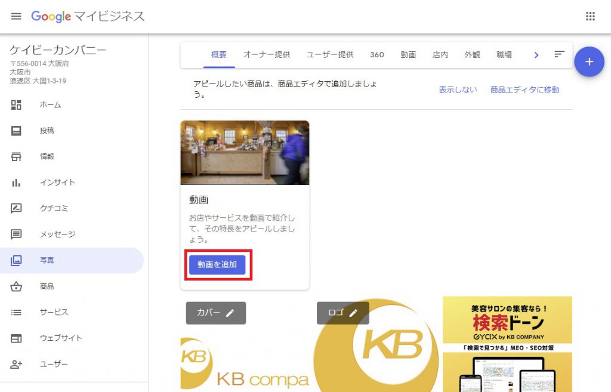Click the ユーザー add person icon
The height and width of the screenshot is (392, 611).
tap(16, 365)
